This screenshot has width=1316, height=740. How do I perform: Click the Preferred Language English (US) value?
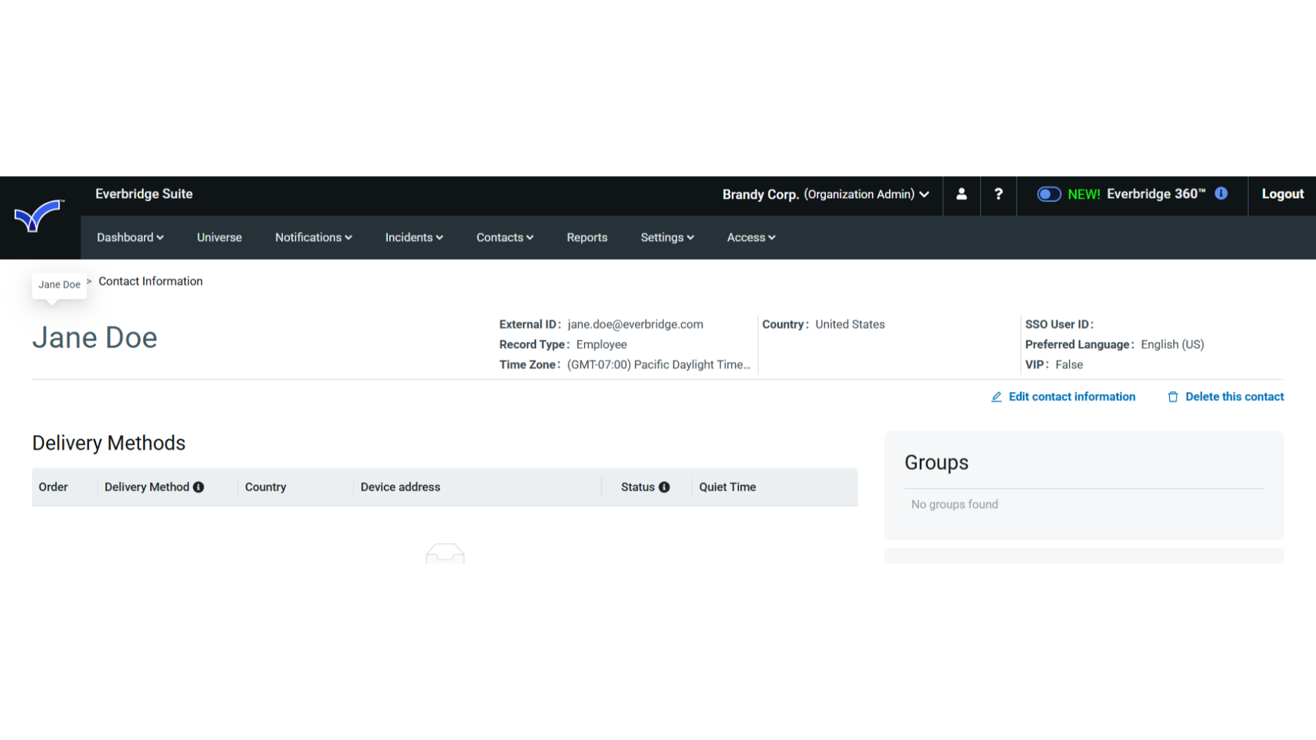(x=1172, y=345)
